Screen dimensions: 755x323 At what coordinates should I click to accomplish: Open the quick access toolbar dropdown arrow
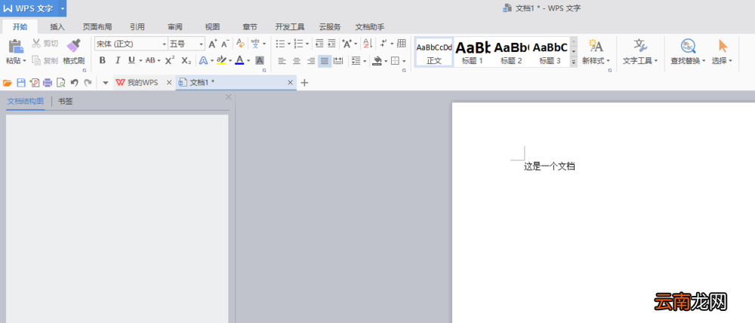pyautogui.click(x=106, y=83)
